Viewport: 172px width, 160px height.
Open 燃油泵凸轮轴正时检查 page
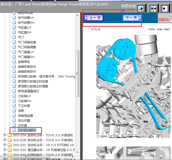click(33, 81)
